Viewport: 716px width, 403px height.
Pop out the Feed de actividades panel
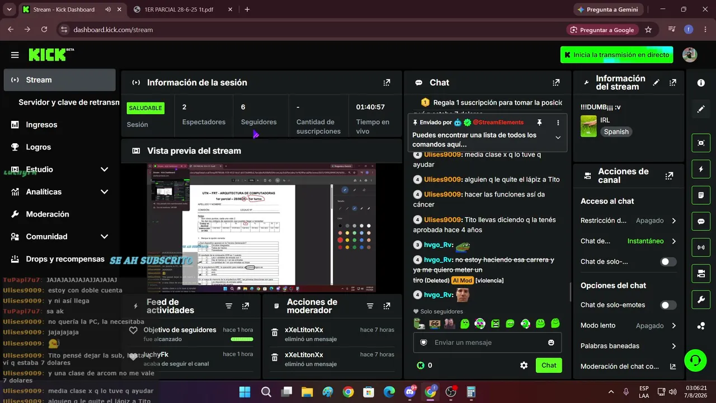point(246,306)
